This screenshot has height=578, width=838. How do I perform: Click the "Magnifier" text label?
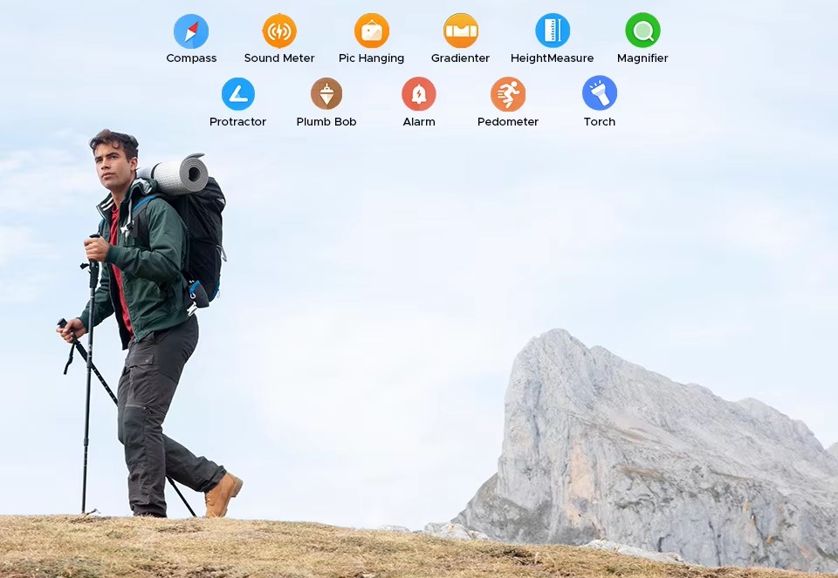pyautogui.click(x=642, y=58)
